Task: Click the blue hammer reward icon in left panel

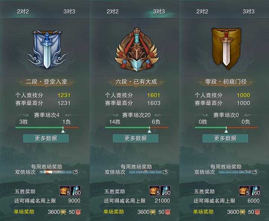Action: [75, 191]
